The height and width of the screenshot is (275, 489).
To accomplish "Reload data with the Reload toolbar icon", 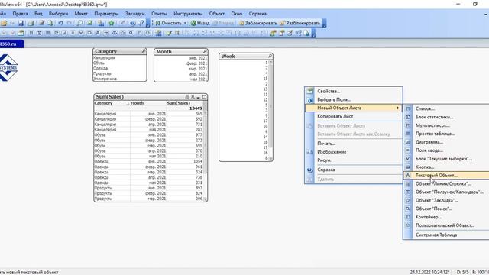I will (50, 23).
